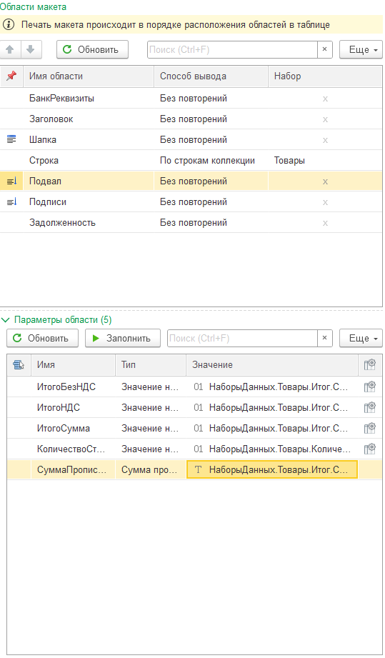Click Обновить in the areas toolbar

[93, 49]
